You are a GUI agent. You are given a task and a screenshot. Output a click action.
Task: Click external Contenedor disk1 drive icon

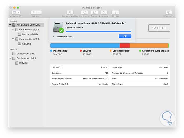click(14, 54)
